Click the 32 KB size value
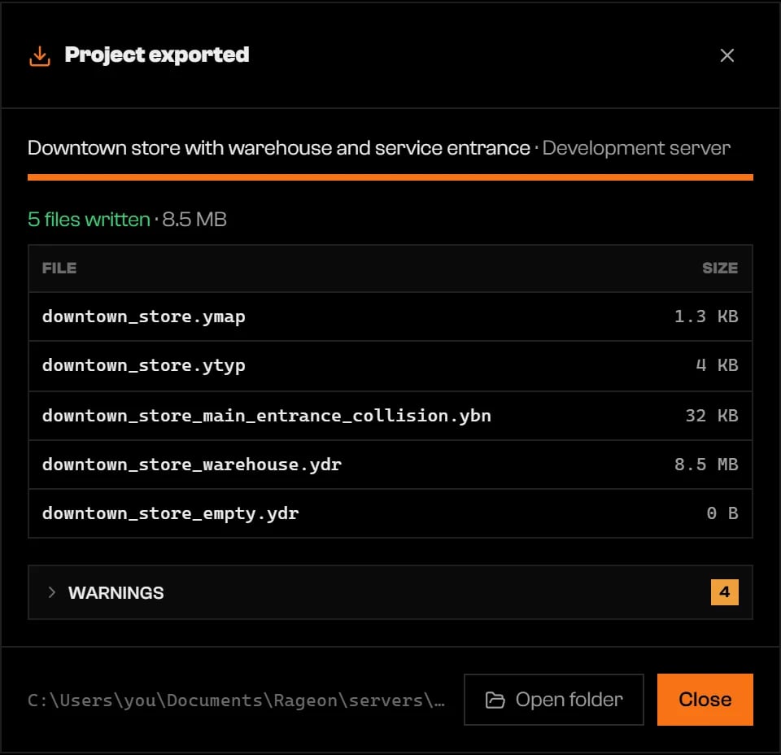781x755 pixels. (x=712, y=416)
